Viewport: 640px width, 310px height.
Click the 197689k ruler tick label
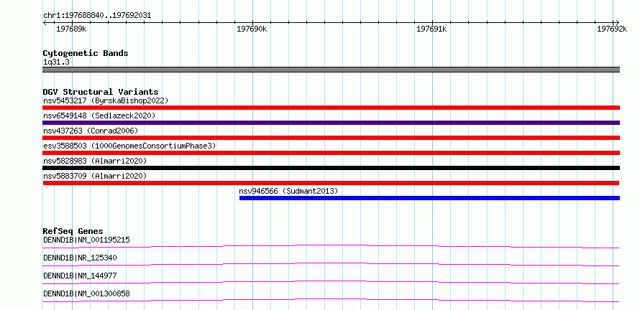coord(71,29)
